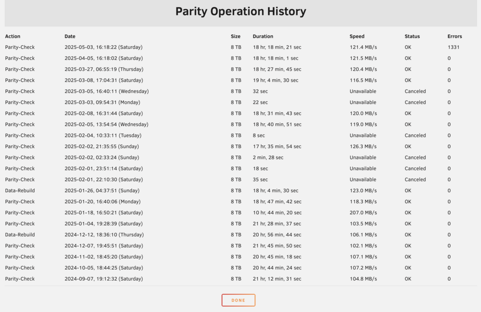Click the 17 hr, 35 min, 54 sec duration
This screenshot has height=312, width=481.
point(277,146)
